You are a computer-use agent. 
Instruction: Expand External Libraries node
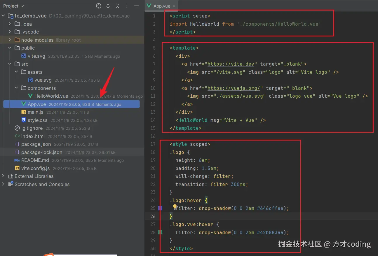click(x=3, y=176)
